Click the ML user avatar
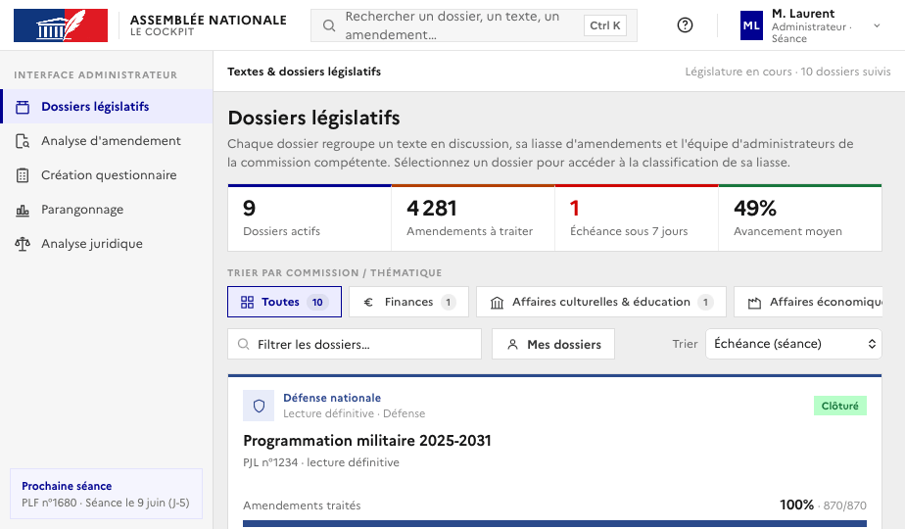The image size is (905, 529). pyautogui.click(x=751, y=25)
